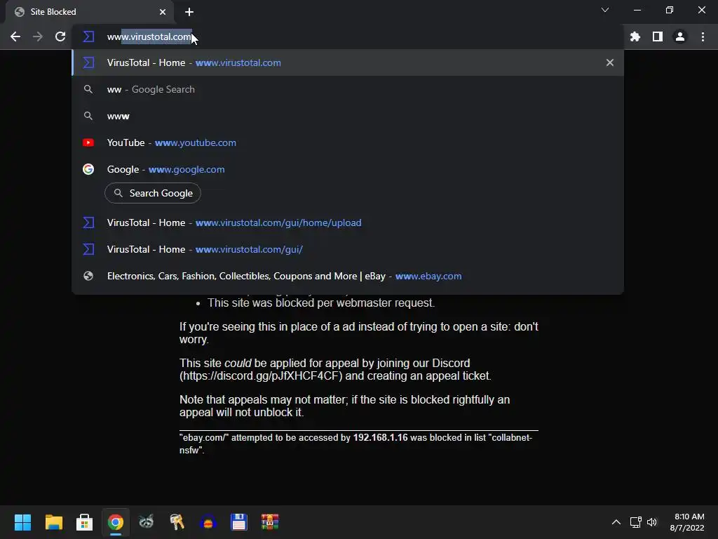Close the Site Blocked tab

click(x=163, y=12)
